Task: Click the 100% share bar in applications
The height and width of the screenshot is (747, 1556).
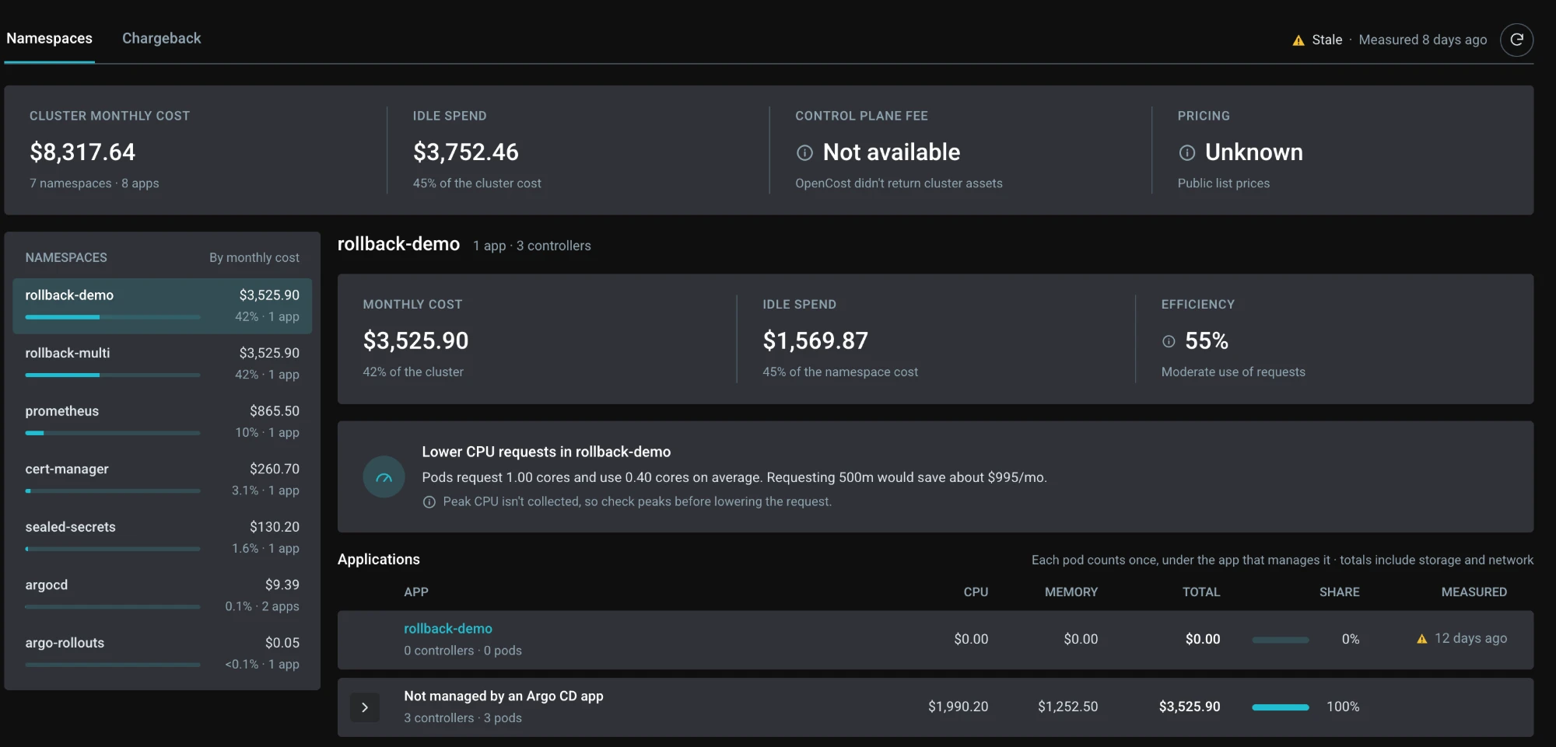Action: pyautogui.click(x=1281, y=707)
